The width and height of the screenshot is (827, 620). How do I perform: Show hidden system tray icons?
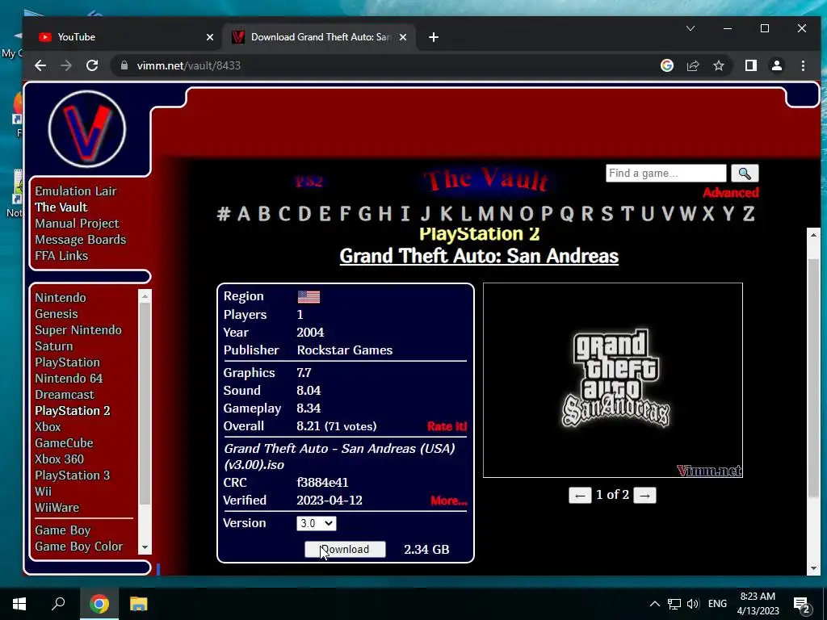[x=654, y=604]
